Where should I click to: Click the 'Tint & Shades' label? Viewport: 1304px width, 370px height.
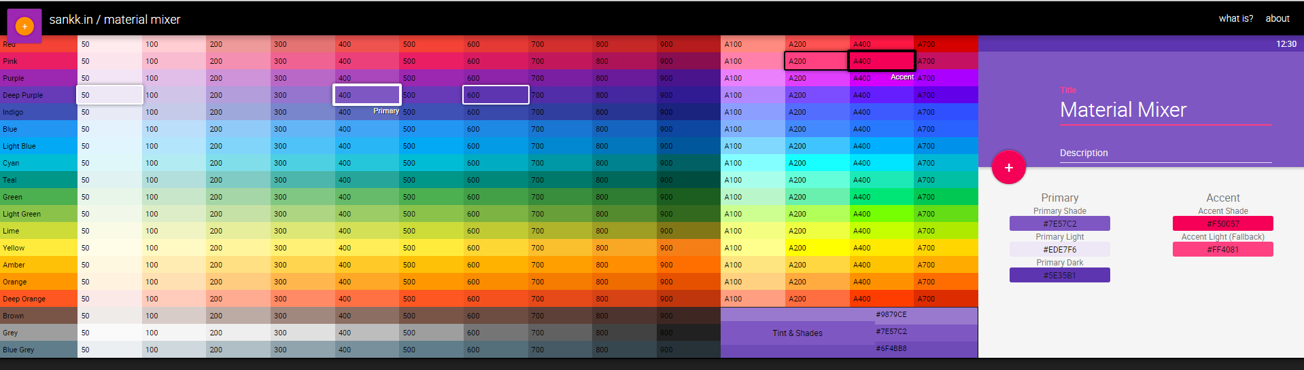pos(797,333)
